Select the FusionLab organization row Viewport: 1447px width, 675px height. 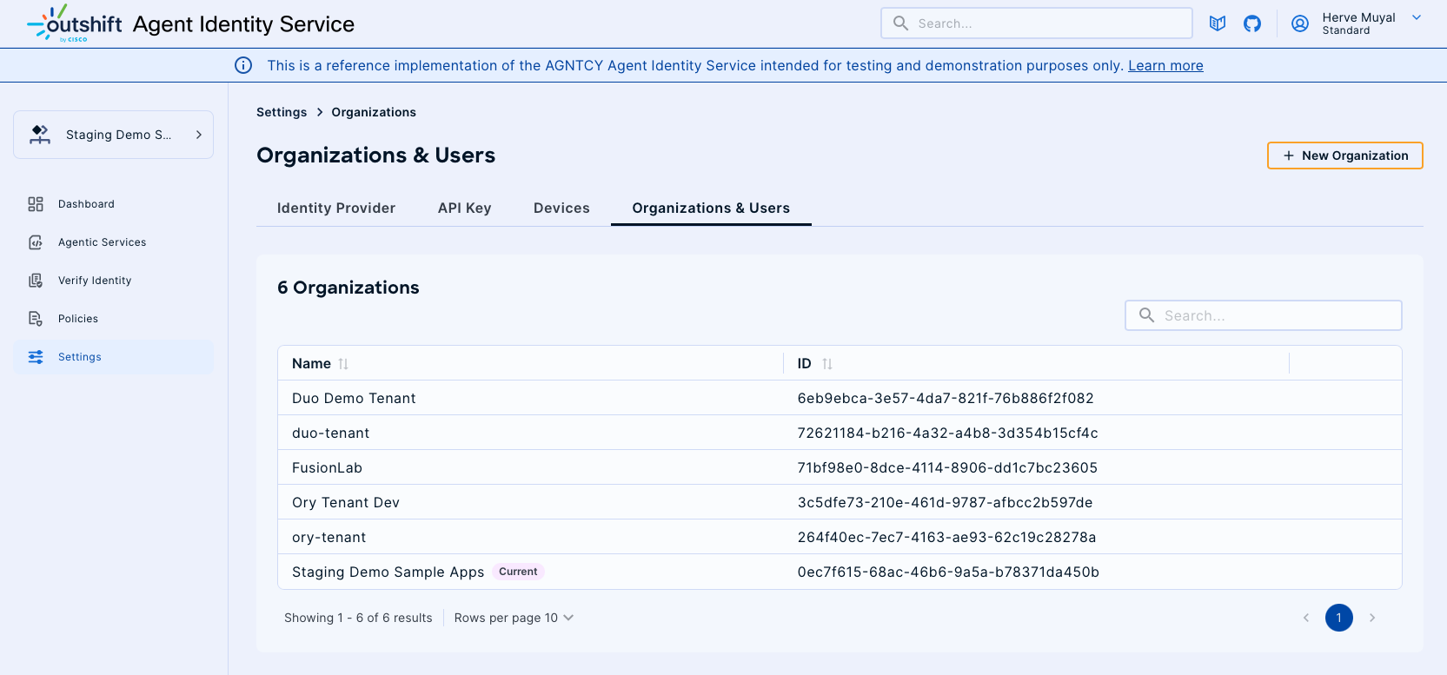[x=327, y=467]
